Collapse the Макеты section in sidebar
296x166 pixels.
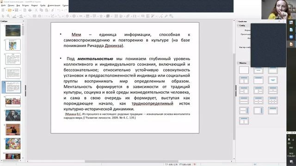(238, 63)
